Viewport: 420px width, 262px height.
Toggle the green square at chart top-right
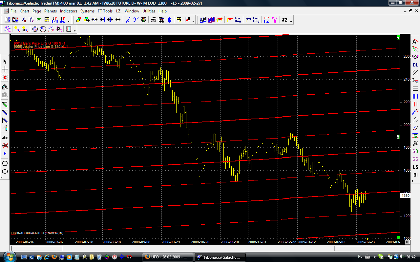pos(398,36)
